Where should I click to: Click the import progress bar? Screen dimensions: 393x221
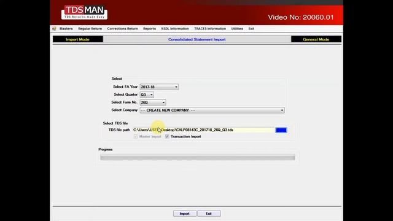click(x=198, y=157)
